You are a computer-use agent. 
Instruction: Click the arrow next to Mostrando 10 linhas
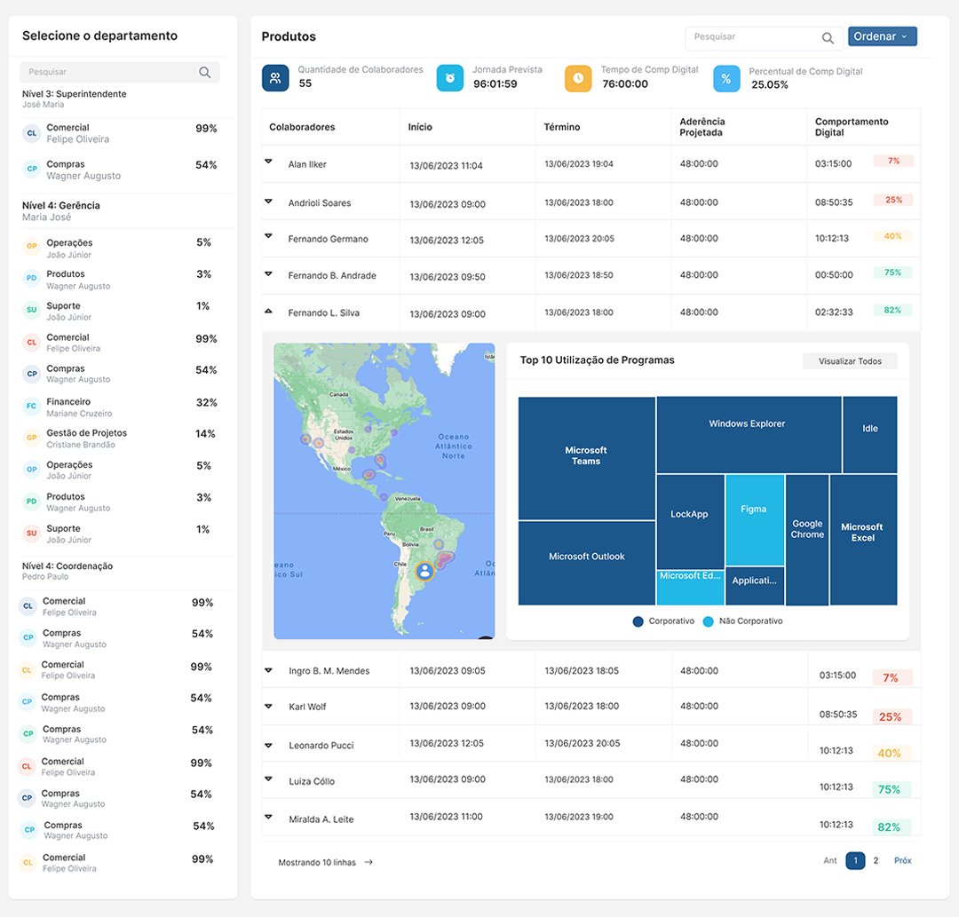tap(369, 862)
